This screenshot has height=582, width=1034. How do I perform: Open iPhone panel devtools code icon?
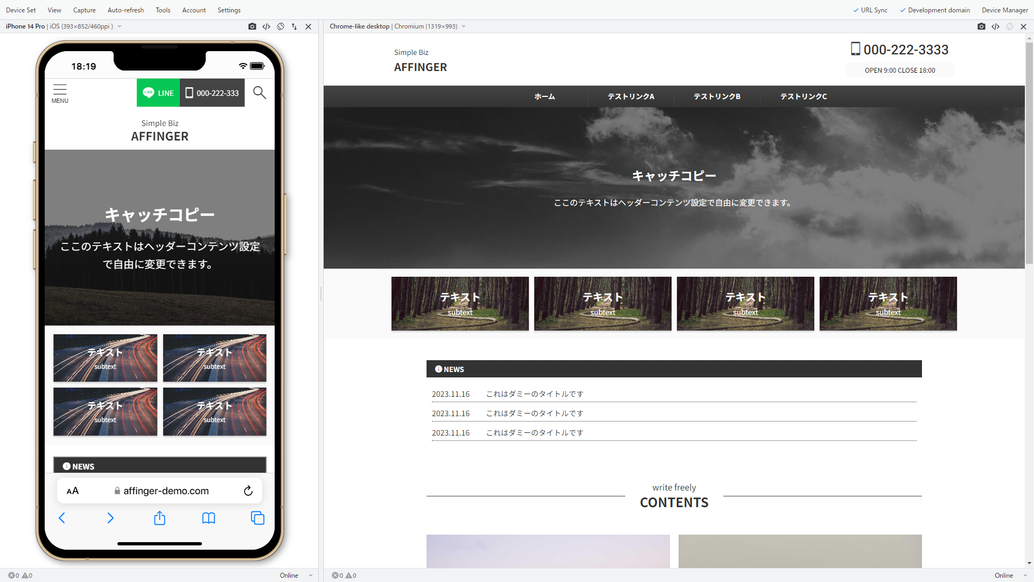tap(266, 26)
